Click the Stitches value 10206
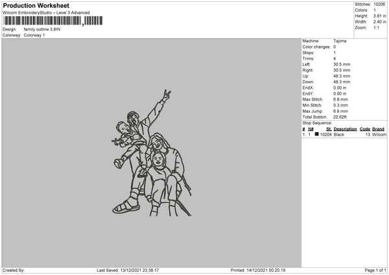The width and height of the screenshot is (389, 275). pyautogui.click(x=379, y=5)
